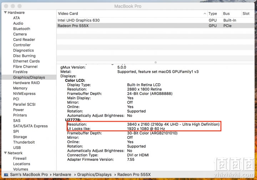Open SATA/SATA Express entry
This screenshot has width=257, height=180.
point(30,126)
